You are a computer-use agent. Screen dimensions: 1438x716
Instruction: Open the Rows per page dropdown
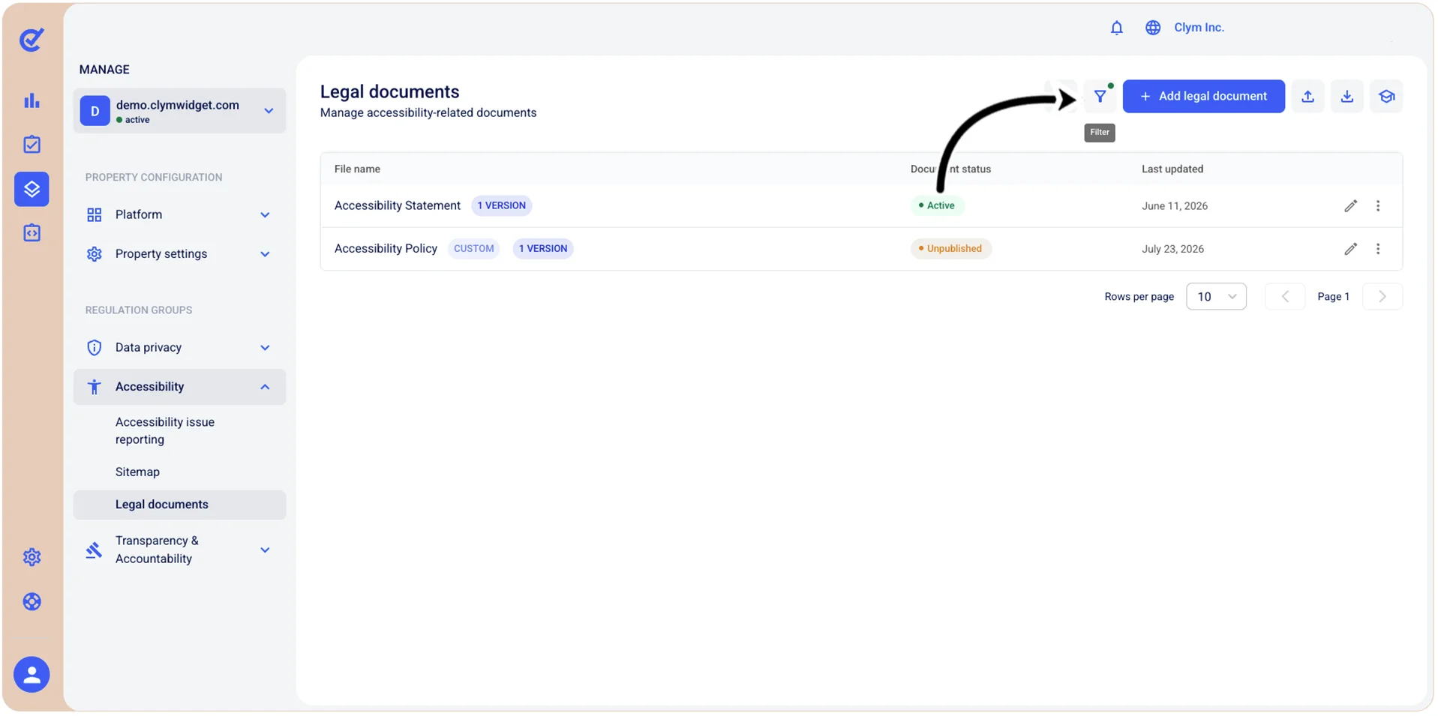1216,296
